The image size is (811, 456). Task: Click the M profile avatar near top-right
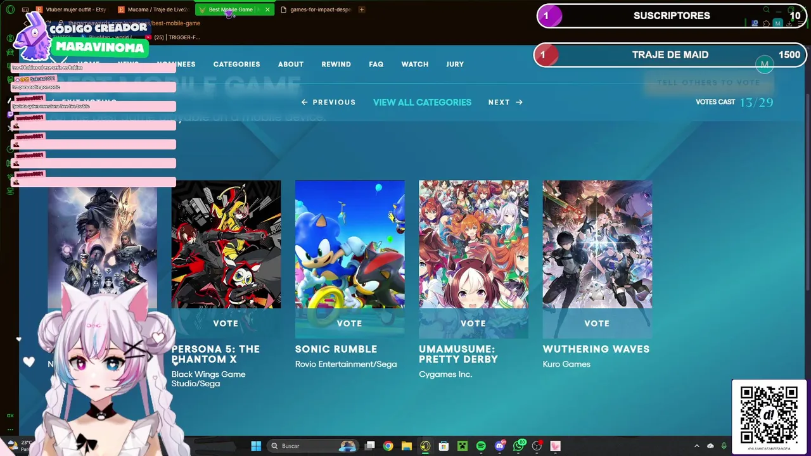click(765, 64)
